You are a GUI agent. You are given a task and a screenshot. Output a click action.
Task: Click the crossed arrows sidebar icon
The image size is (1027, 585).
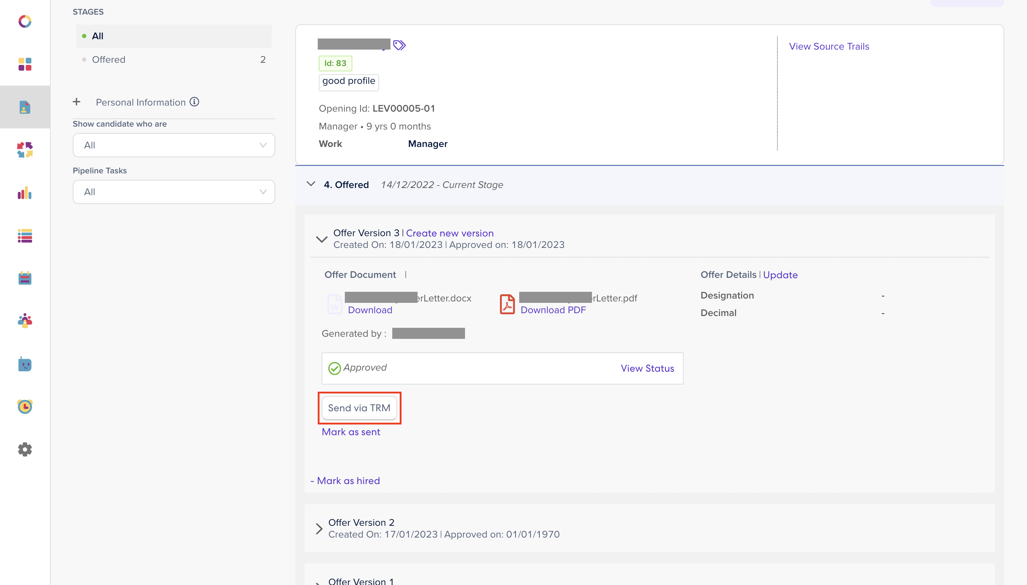pyautogui.click(x=25, y=150)
